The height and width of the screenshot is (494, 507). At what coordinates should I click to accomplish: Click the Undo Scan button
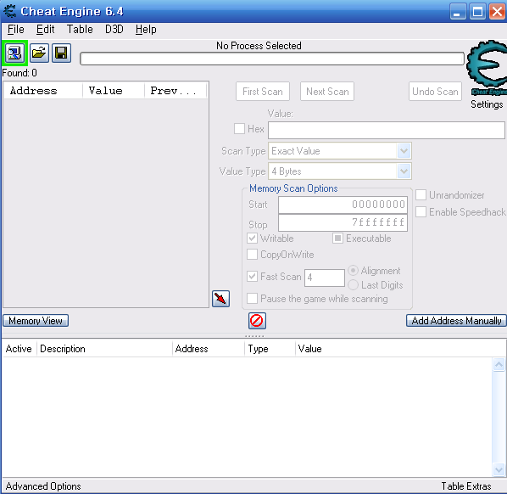(435, 92)
